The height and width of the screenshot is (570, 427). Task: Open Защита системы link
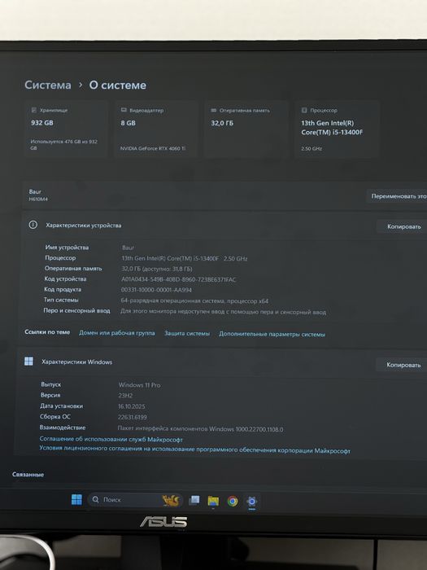pyautogui.click(x=187, y=333)
